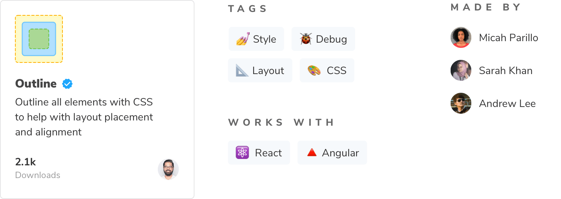Click the atom React icon
561x199 pixels.
[x=242, y=153]
